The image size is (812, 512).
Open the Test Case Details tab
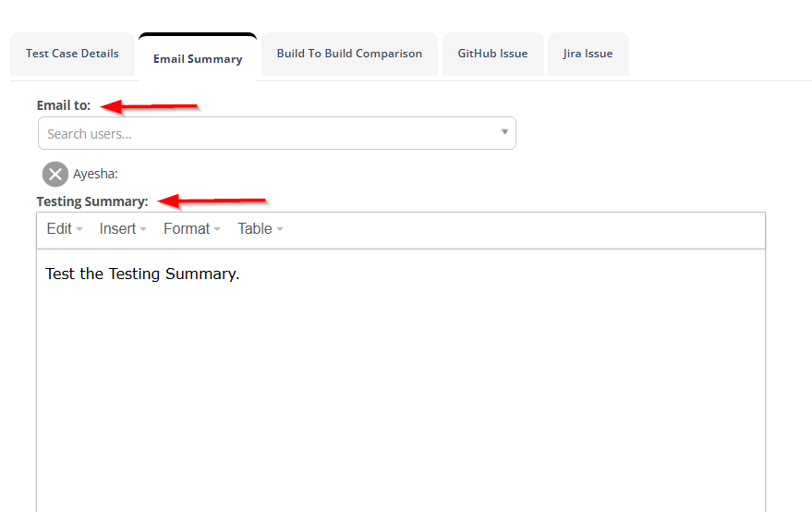tap(72, 54)
